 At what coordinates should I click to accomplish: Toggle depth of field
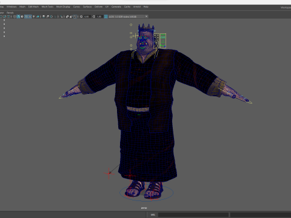coord(55,16)
